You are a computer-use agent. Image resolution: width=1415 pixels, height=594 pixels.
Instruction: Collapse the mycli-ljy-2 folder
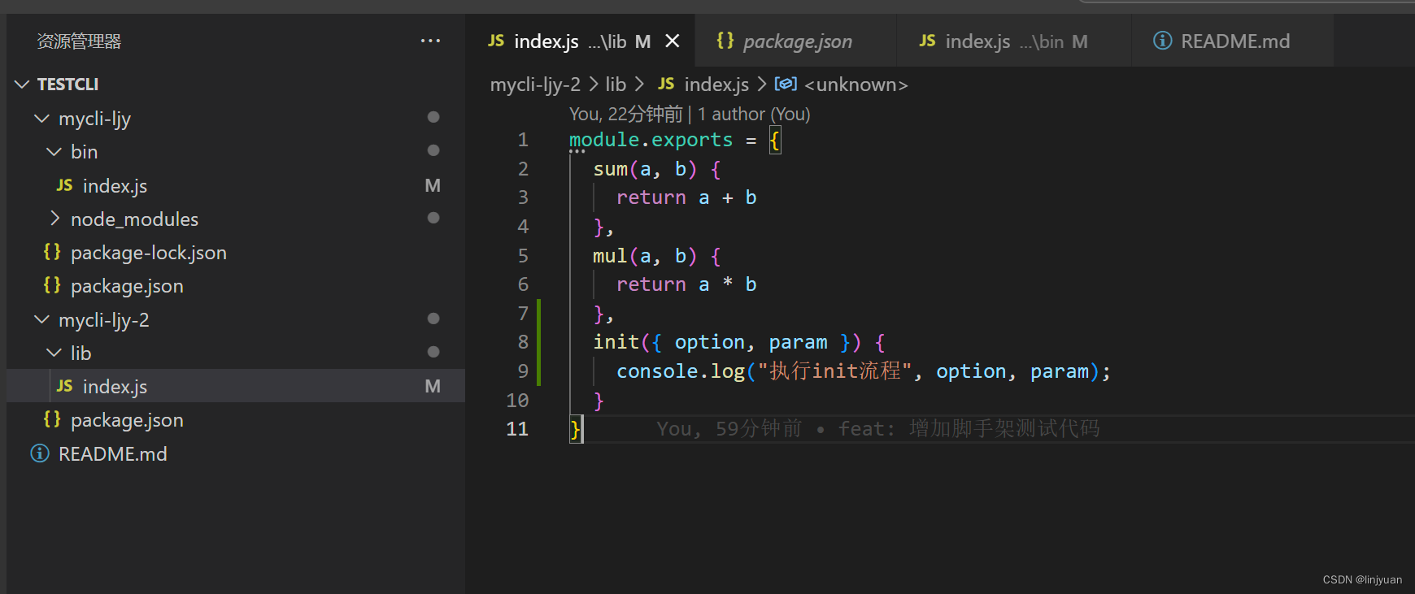click(x=41, y=320)
